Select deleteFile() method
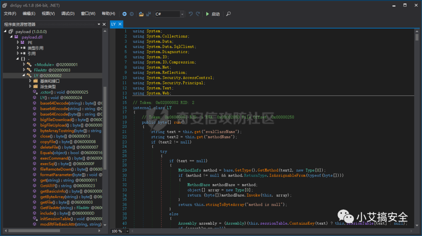Image resolution: width=422 pixels, height=236 pixels. (x=69, y=147)
